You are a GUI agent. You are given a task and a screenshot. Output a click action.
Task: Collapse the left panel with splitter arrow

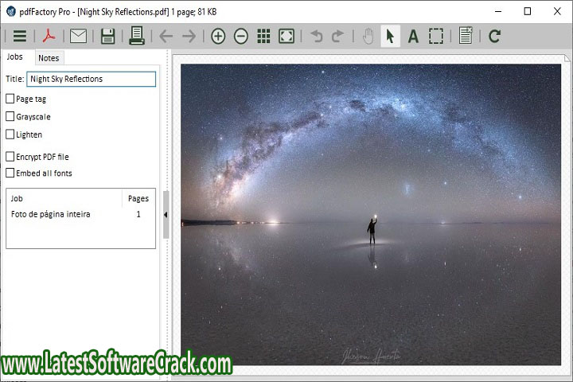coord(166,215)
